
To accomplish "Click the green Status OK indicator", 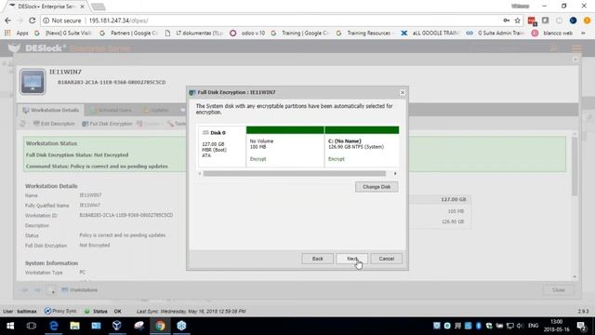I will (86, 311).
